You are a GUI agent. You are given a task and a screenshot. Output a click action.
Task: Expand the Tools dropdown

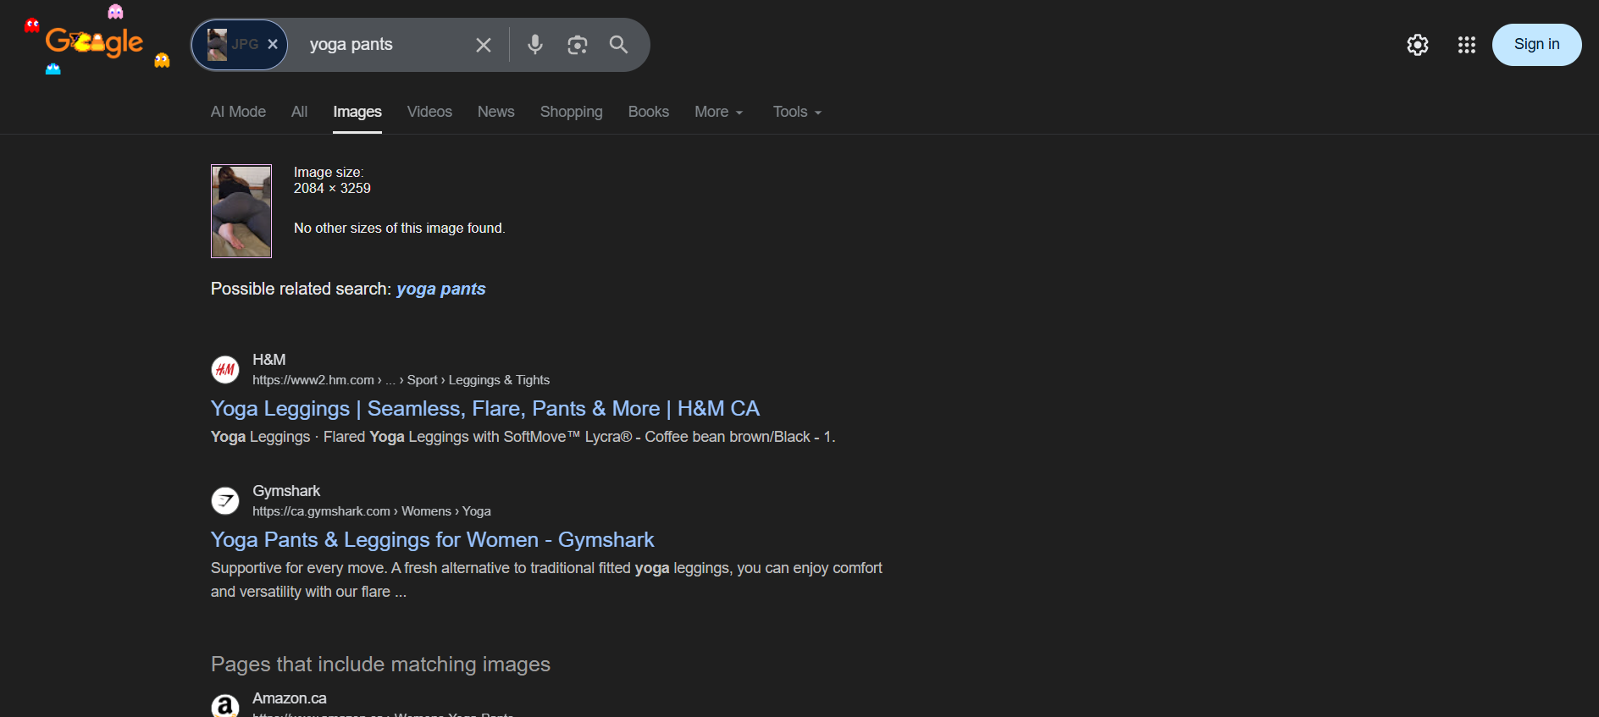797,112
